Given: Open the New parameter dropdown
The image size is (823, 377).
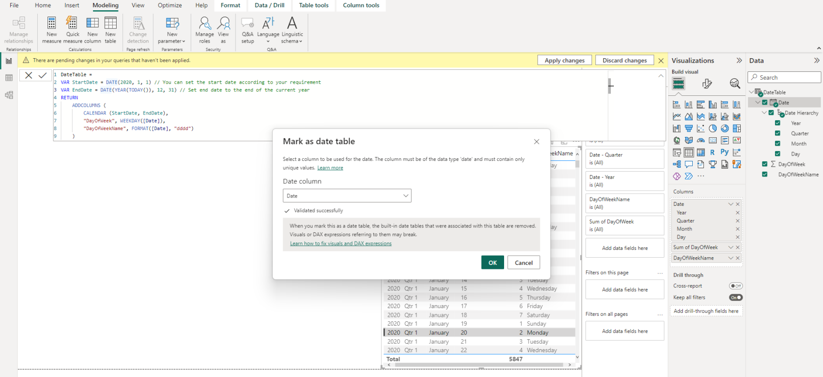Looking at the screenshot, I should 172,29.
